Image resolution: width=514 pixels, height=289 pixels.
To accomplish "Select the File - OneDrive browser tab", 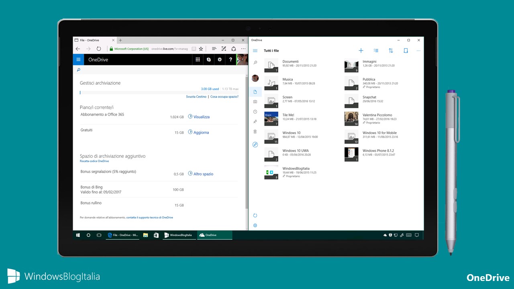I will pyautogui.click(x=95, y=40).
